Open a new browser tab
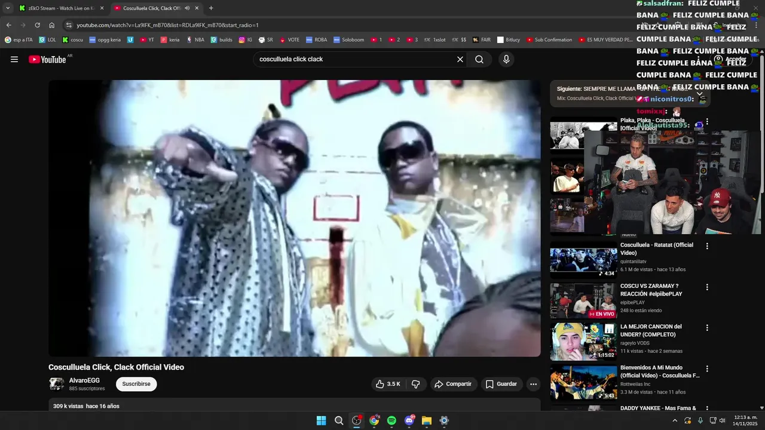The width and height of the screenshot is (765, 430). pyautogui.click(x=211, y=8)
